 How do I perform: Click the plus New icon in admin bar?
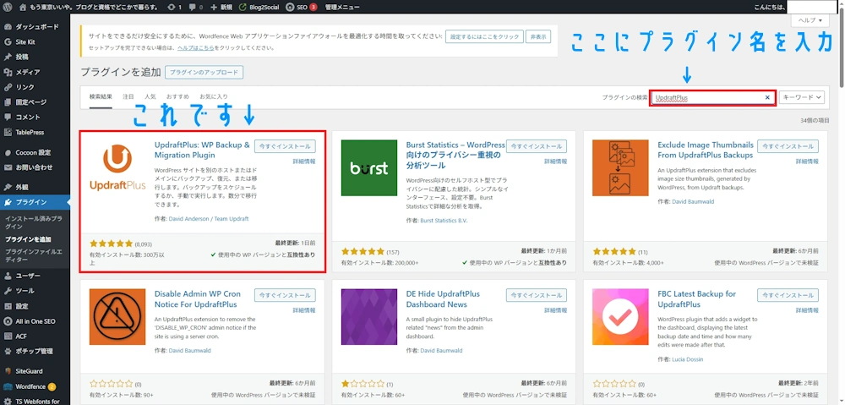pos(214,7)
